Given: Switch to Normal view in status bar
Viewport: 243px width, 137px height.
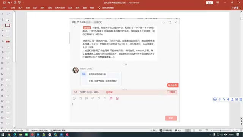Looking at the screenshot, I should click(188, 131).
